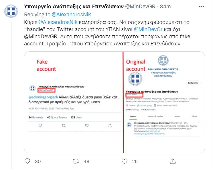Open the Υπουργείο Ανάπτυξης και Επενδύσεων display name

pyautogui.click(x=74, y=7)
